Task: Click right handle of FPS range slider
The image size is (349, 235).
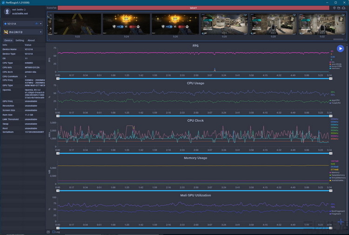Action: [331, 78]
